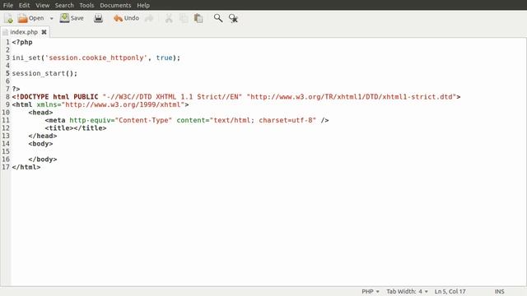This screenshot has height=296, width=527.
Task: Save the current file
Action: tap(72, 18)
